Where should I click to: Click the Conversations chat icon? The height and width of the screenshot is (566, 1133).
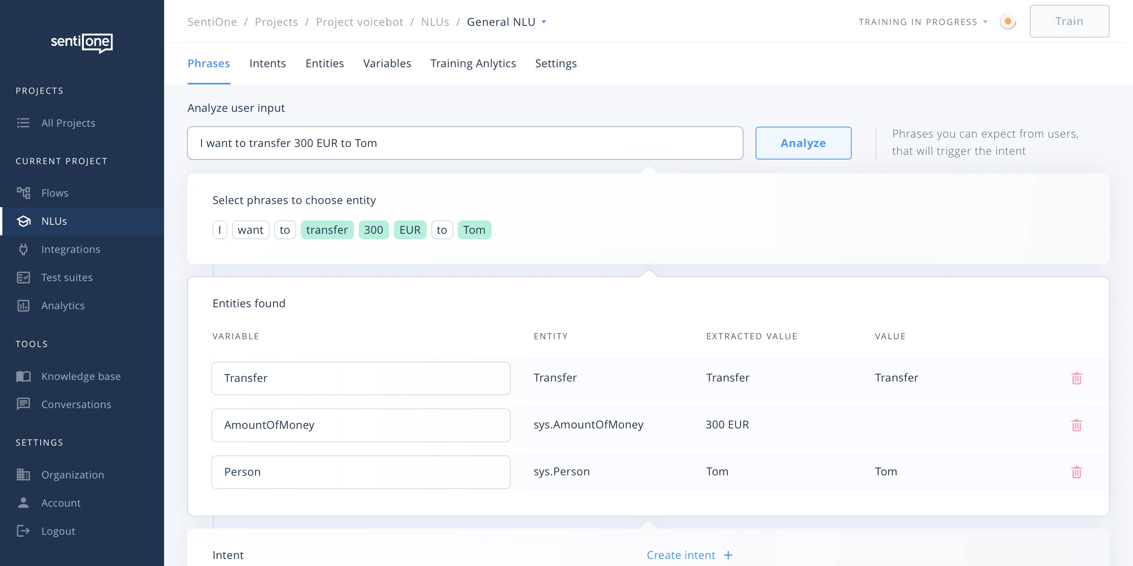[x=23, y=404]
